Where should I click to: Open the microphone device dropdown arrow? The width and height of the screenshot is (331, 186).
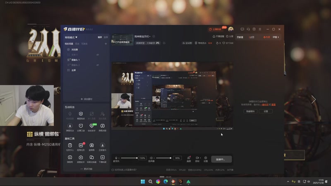(119, 158)
